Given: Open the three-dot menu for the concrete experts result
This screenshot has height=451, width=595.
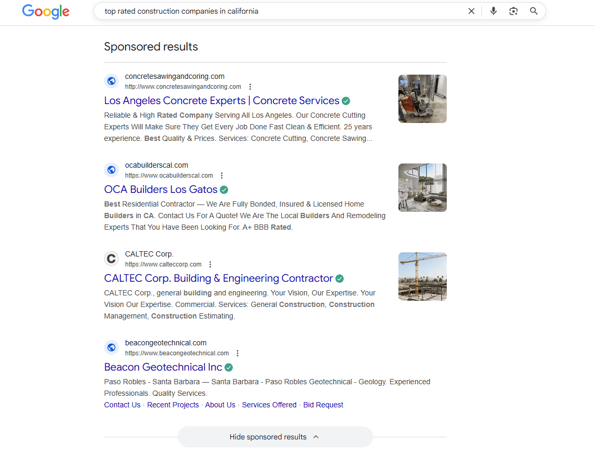Looking at the screenshot, I should [250, 86].
